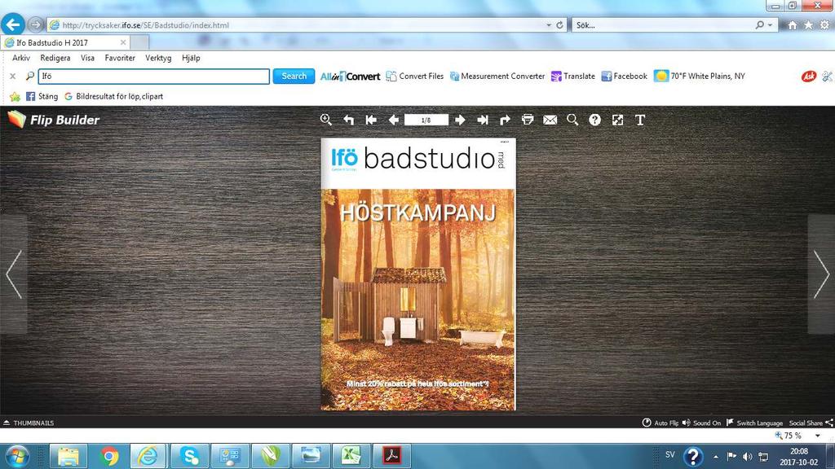The width and height of the screenshot is (835, 469).
Task: Click the search magnifier in Sök box
Action: click(x=760, y=25)
